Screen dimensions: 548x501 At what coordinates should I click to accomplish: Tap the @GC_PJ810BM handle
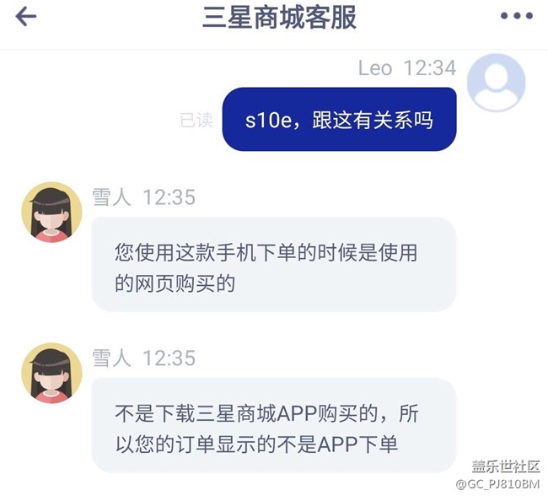497,484
